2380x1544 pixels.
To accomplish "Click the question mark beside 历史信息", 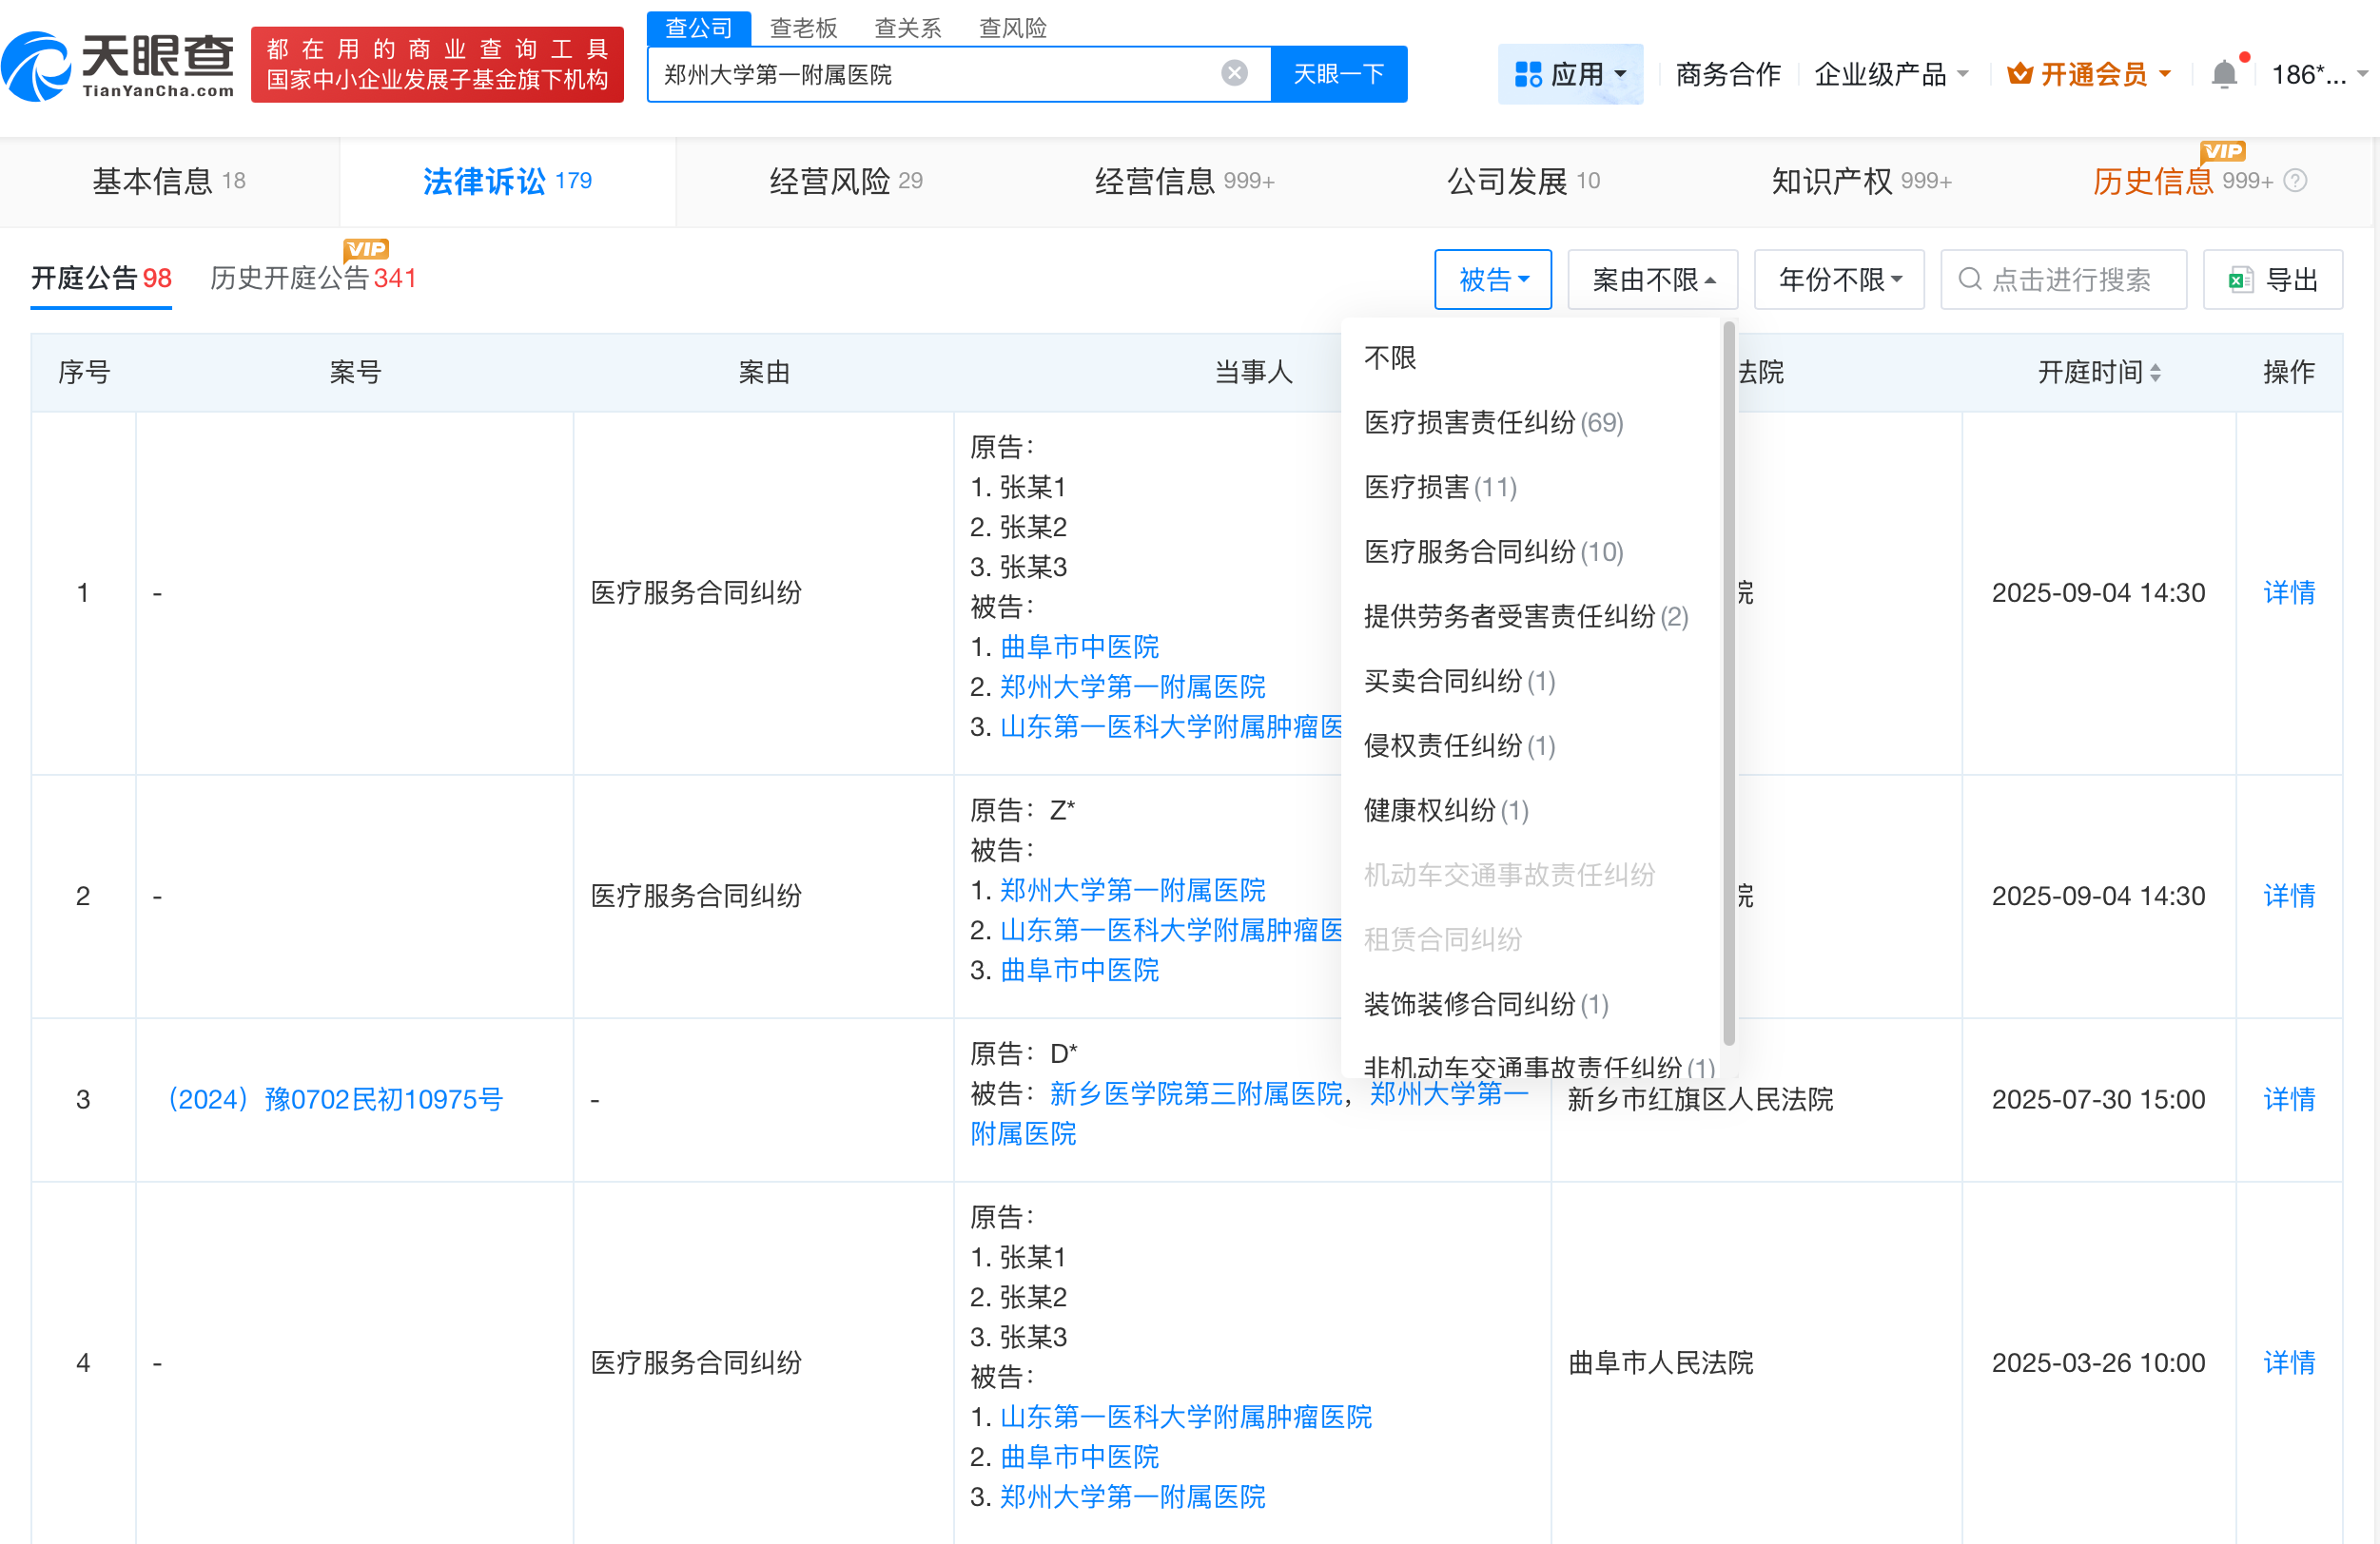I will pos(2295,180).
